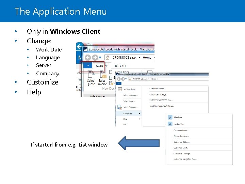Screen dimensions: 245x184
Task: Expand the Help submenu arrow
Action: click(140, 119)
